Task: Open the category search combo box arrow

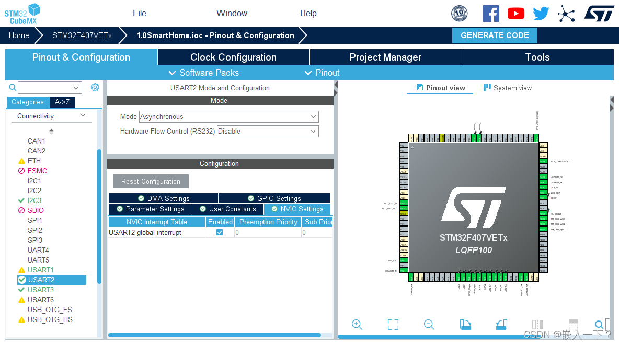Action: pos(76,88)
